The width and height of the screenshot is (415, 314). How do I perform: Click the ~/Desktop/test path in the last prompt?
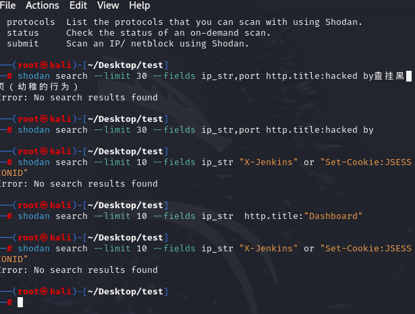tap(125, 292)
